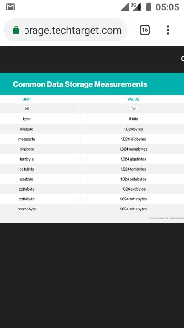Select the brontobyte unit cell

point(27,209)
